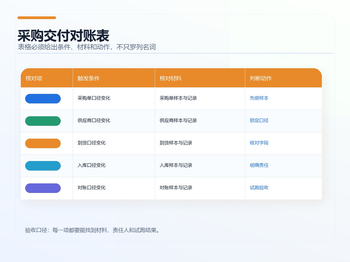This screenshot has height=262, width=350.
Task: Open the 锁定口径 link
Action: (x=259, y=120)
